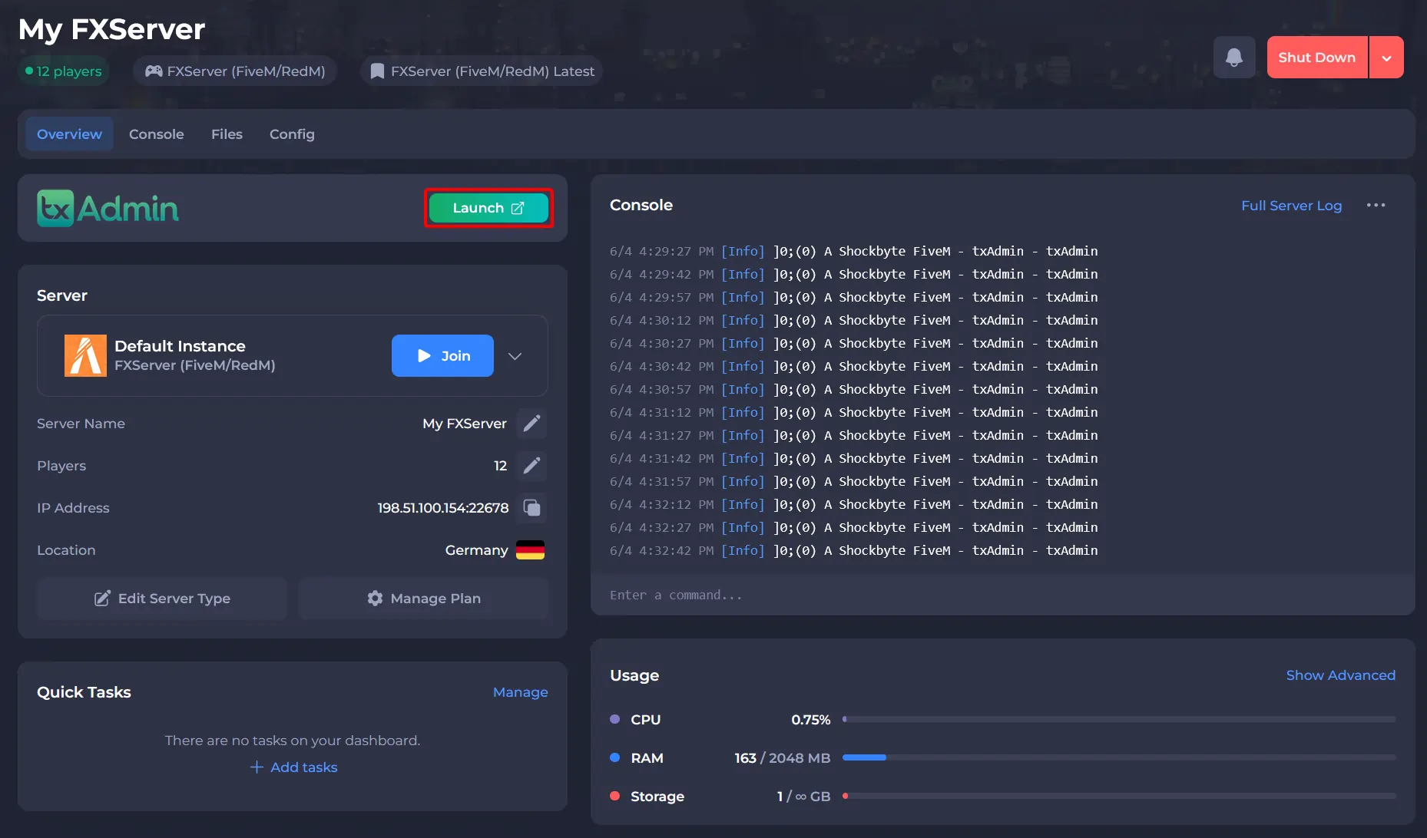The height and width of the screenshot is (838, 1427).
Task: Open the Full Server Log link
Action: tap(1292, 206)
